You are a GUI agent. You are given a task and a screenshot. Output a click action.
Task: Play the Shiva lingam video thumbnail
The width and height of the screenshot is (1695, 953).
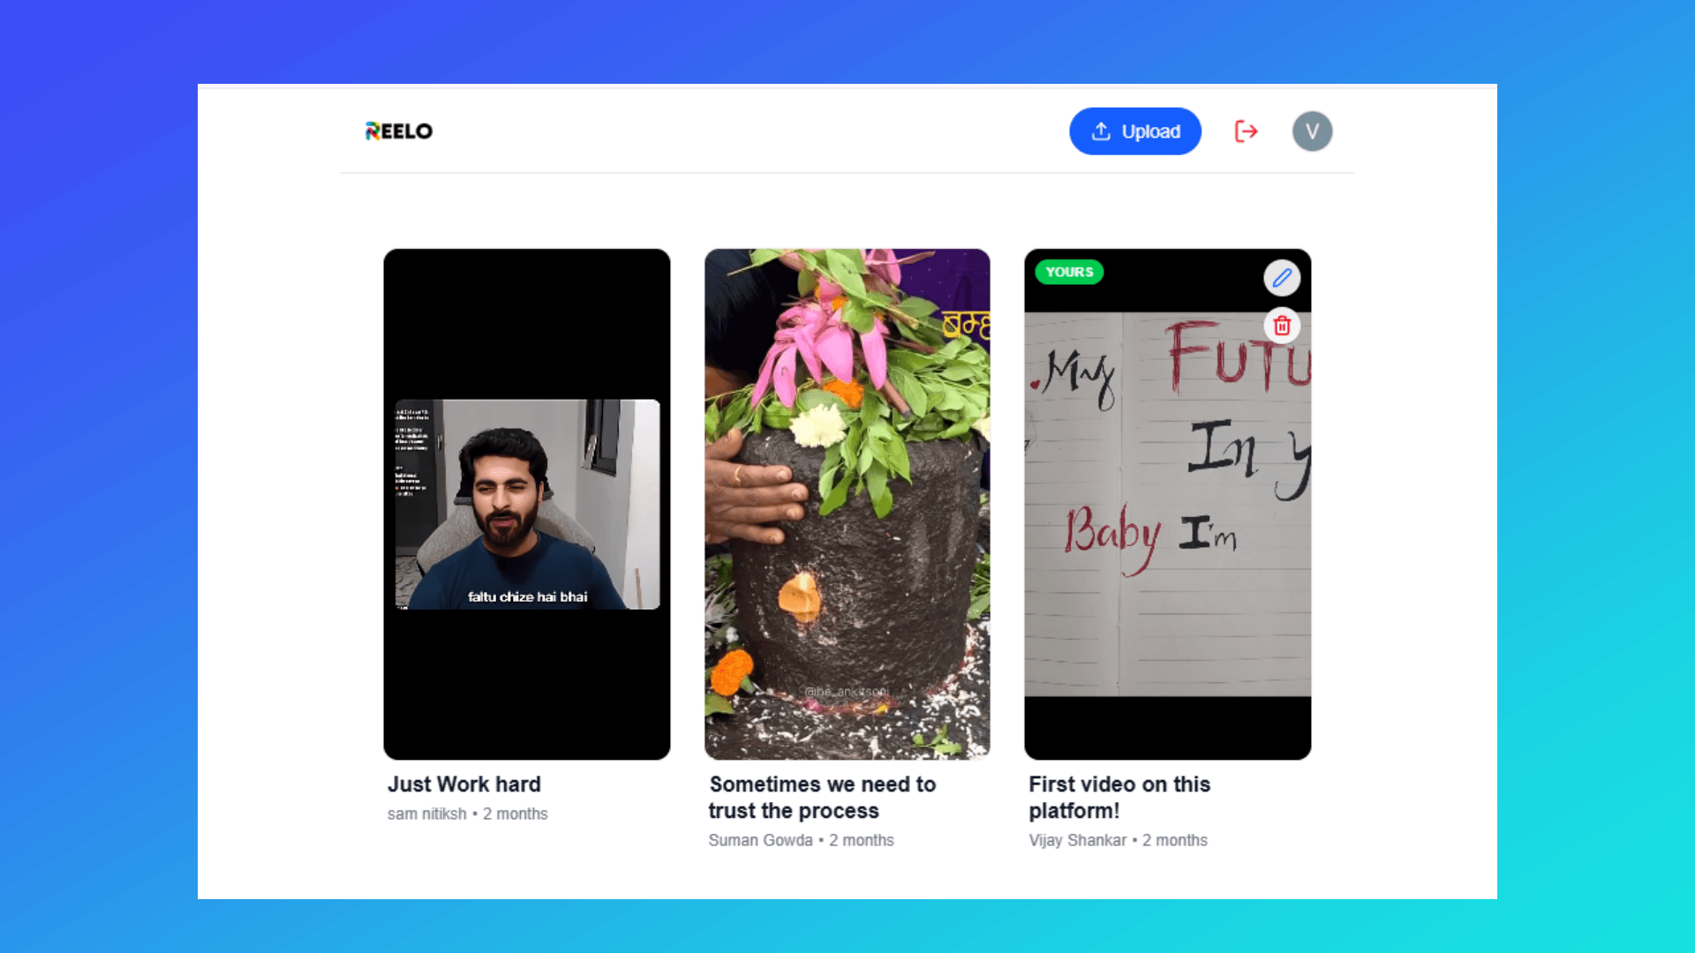tap(847, 503)
